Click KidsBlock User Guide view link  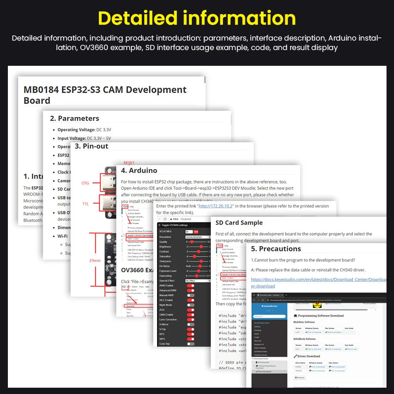(351, 349)
